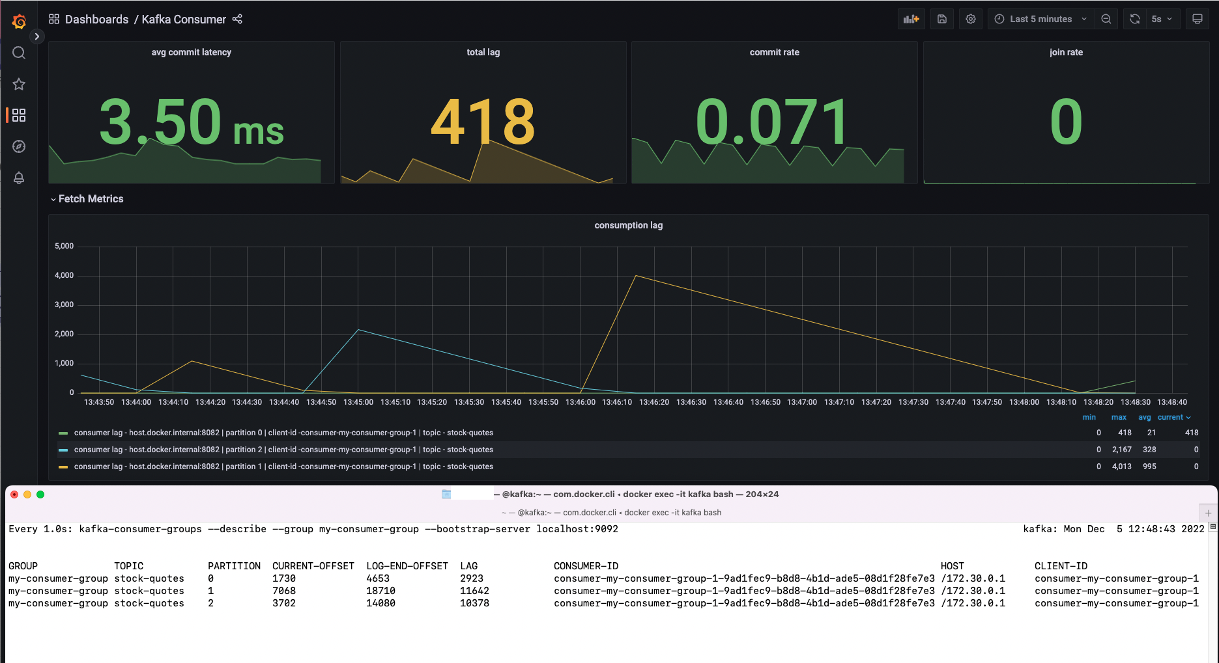Toggle partition 2 consumer lag legend series
The image size is (1219, 663).
(283, 450)
